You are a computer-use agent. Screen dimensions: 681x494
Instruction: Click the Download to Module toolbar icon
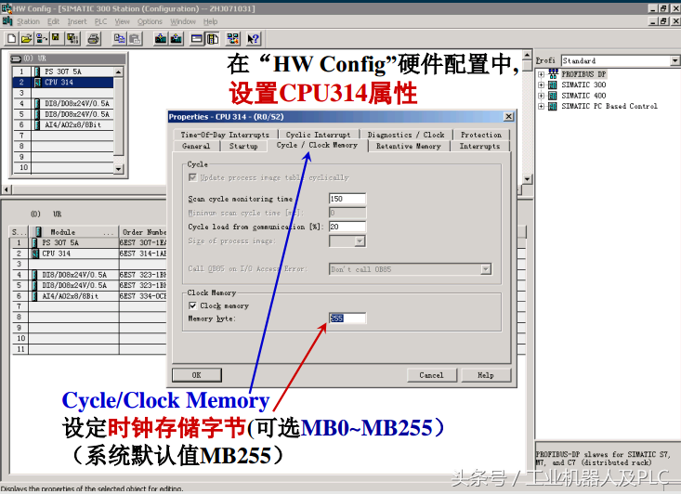point(160,39)
